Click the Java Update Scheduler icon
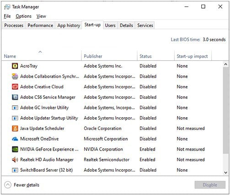 click(15, 128)
